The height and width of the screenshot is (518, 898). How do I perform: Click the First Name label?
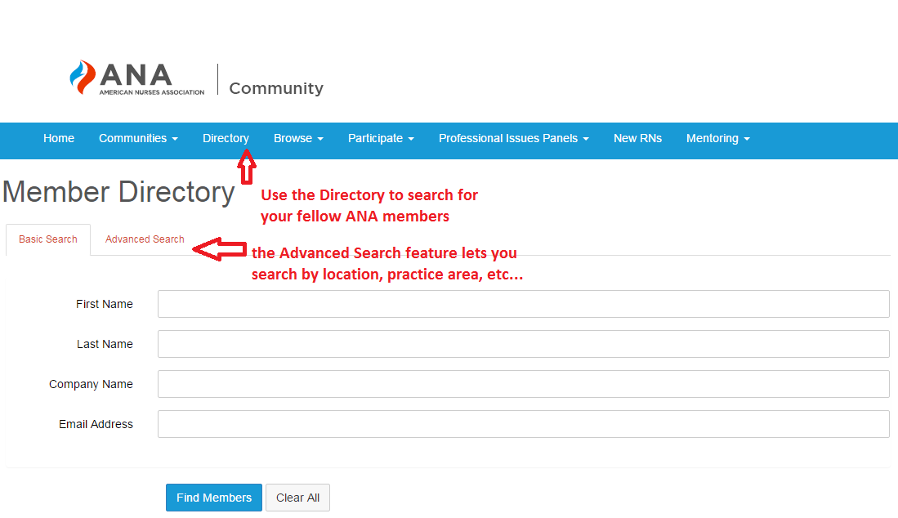105,304
